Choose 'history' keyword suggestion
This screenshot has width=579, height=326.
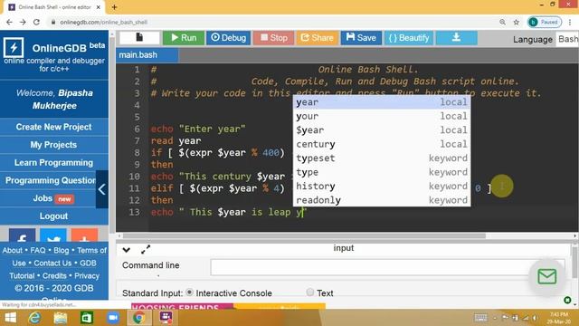click(x=382, y=187)
